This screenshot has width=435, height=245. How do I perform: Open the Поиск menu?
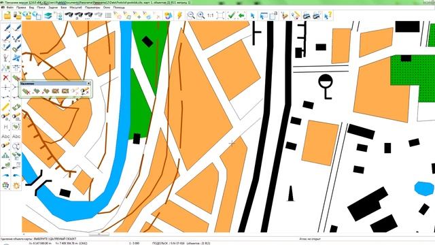(41, 7)
